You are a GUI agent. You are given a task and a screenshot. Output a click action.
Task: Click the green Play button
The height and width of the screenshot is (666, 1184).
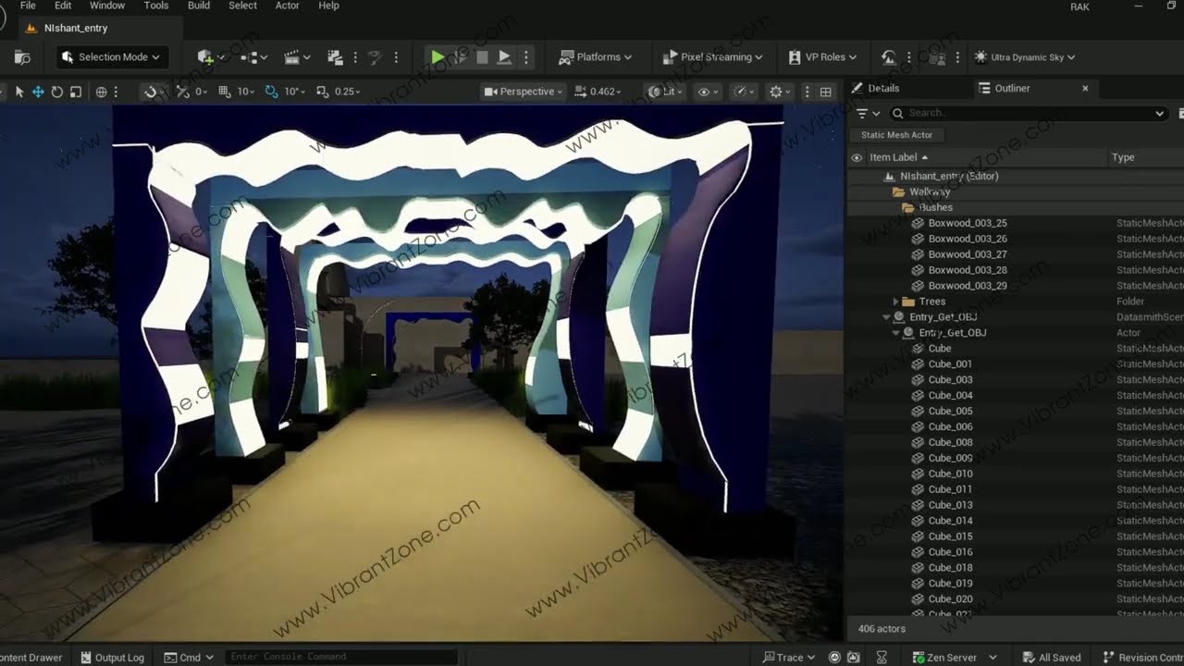tap(438, 57)
